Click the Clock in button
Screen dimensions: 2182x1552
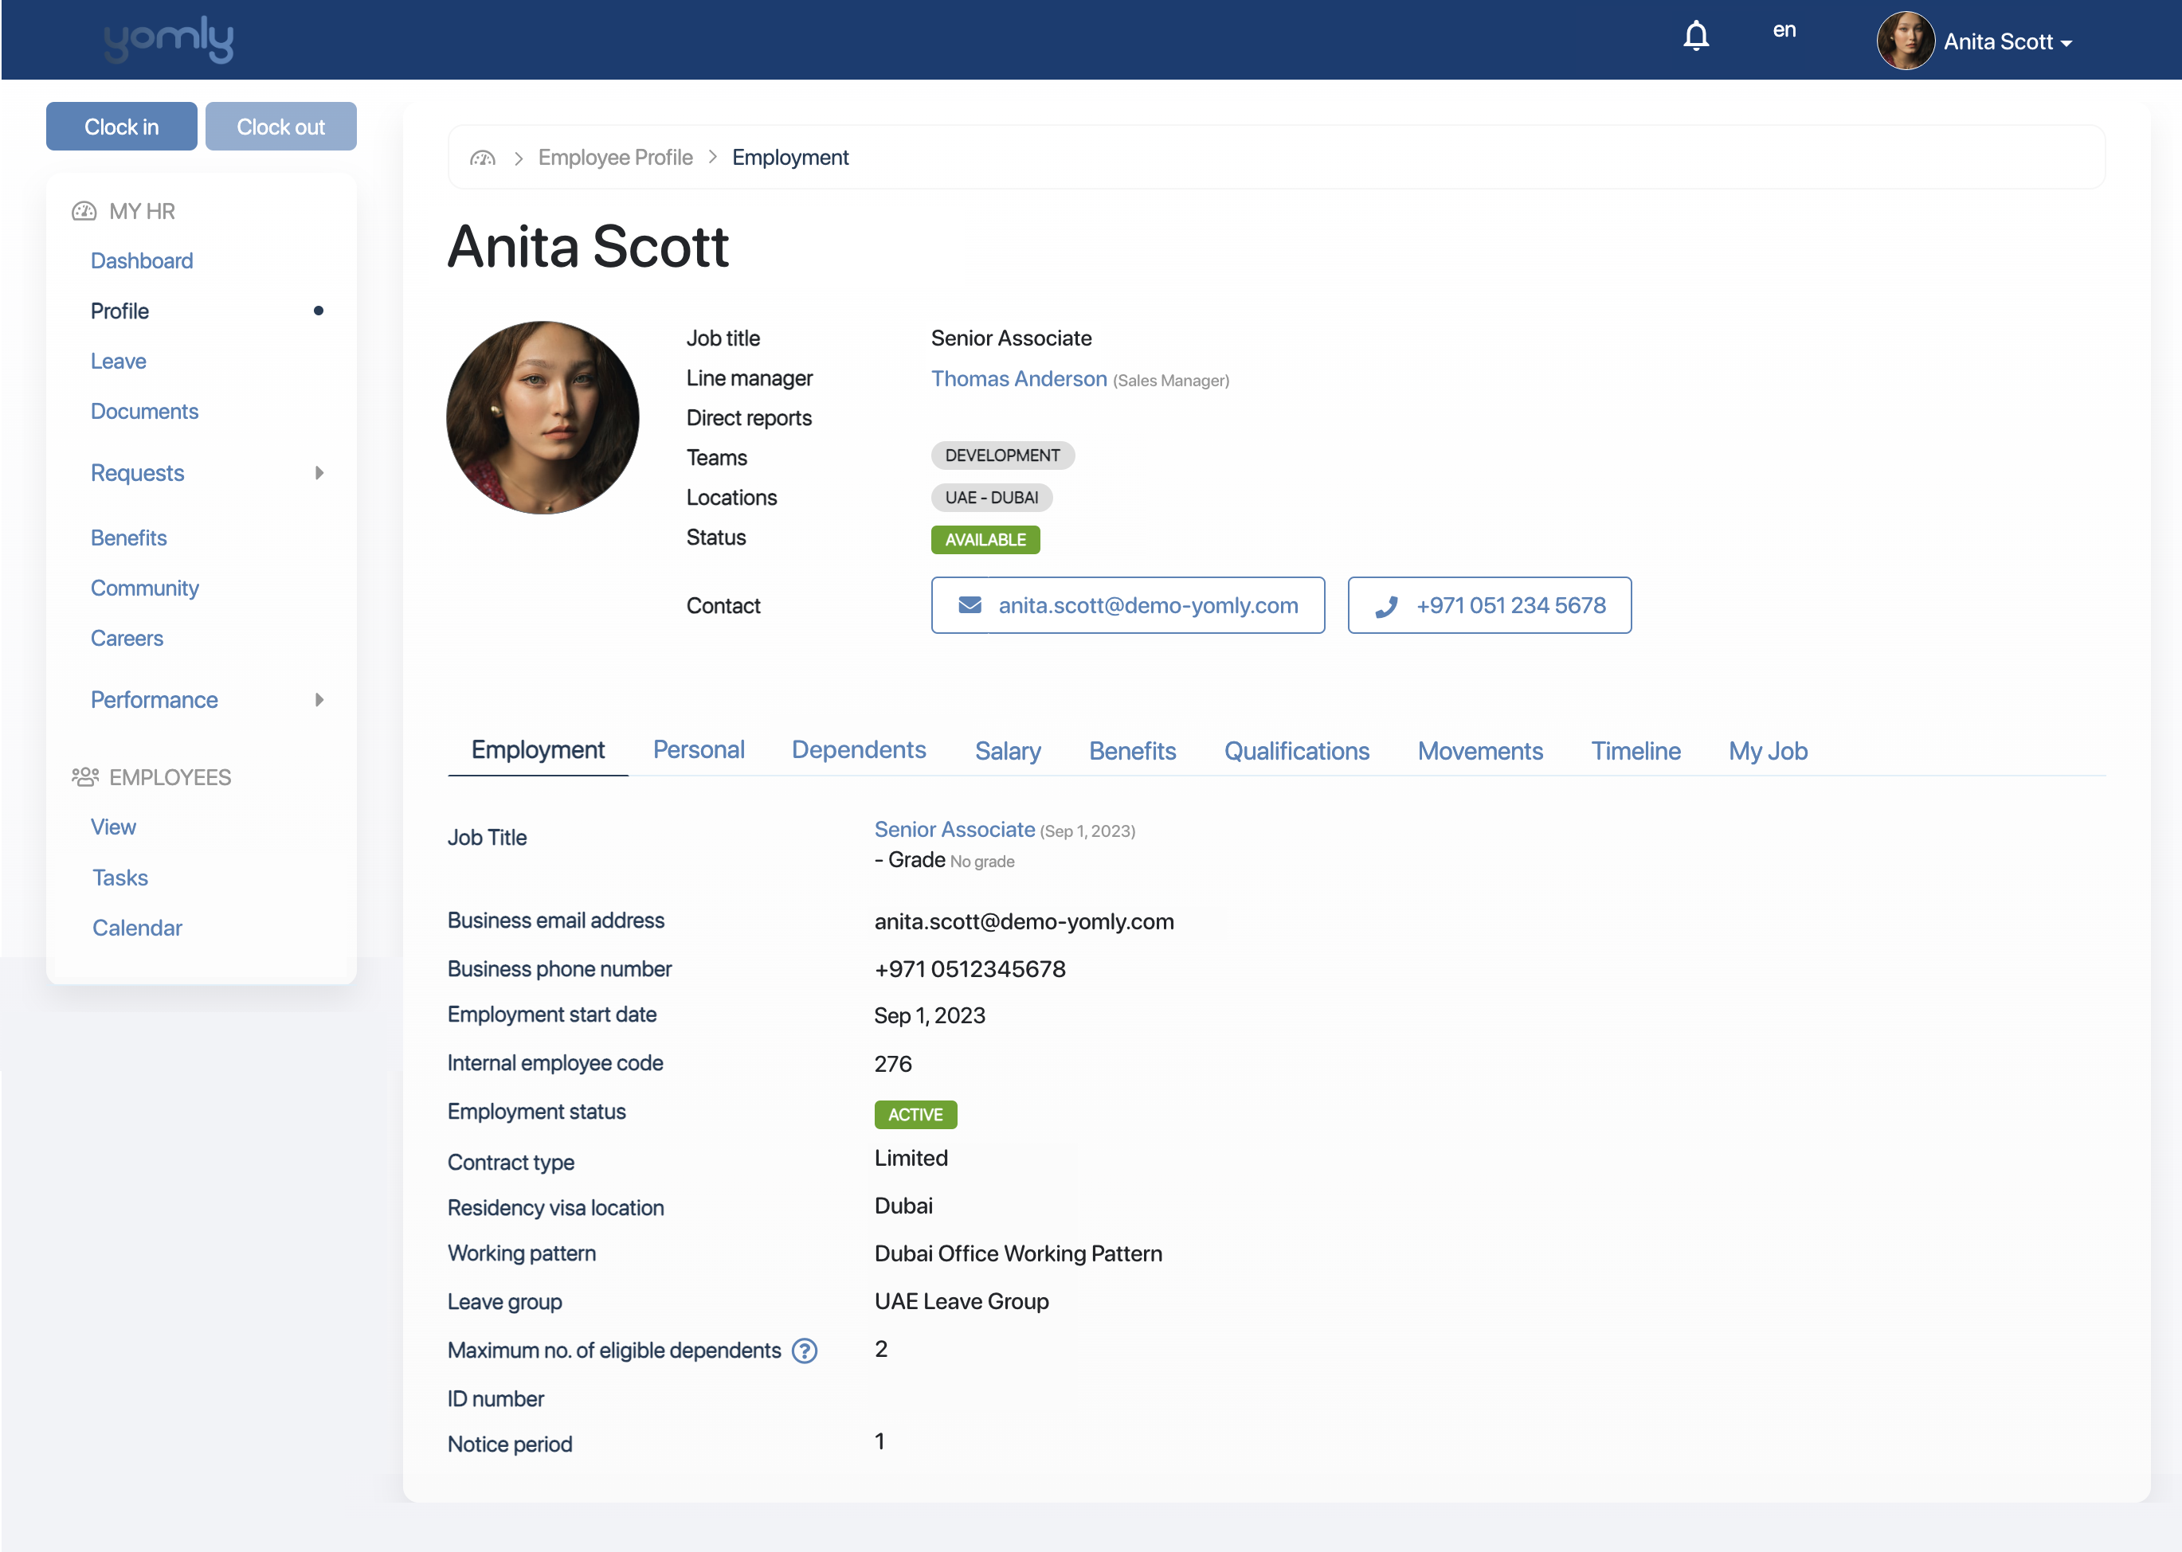click(121, 126)
